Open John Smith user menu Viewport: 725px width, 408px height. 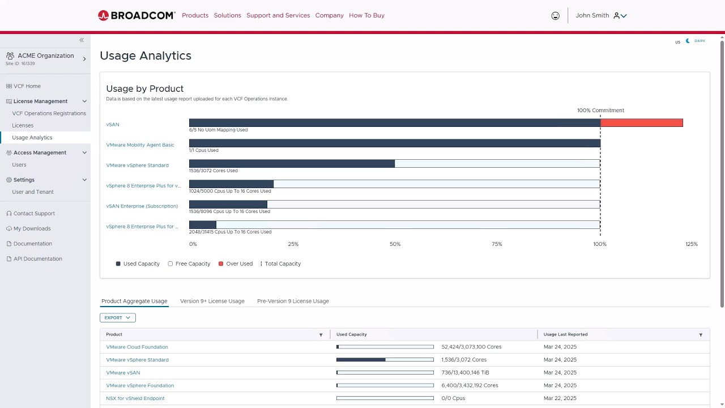pos(601,16)
